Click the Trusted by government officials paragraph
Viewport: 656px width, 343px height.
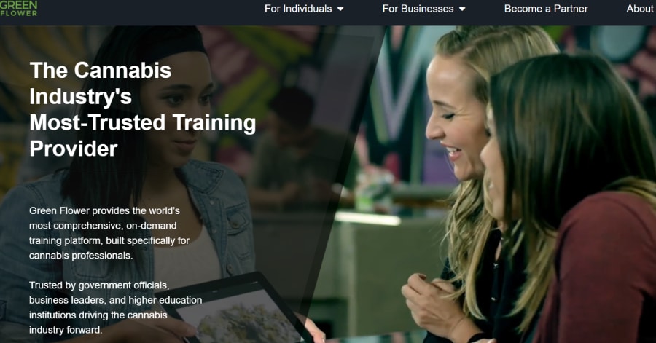[115, 307]
